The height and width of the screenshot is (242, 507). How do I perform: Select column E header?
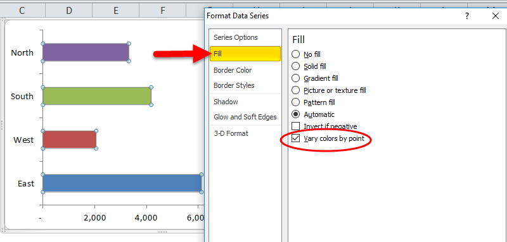tap(116, 11)
